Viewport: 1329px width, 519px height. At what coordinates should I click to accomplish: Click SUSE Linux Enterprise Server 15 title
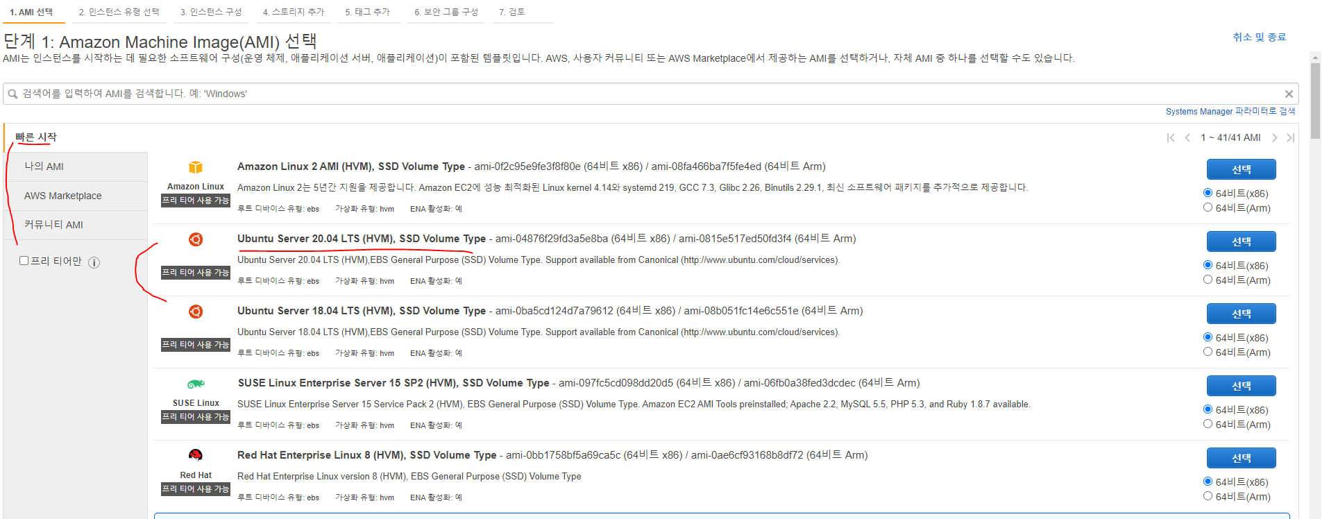click(x=393, y=383)
